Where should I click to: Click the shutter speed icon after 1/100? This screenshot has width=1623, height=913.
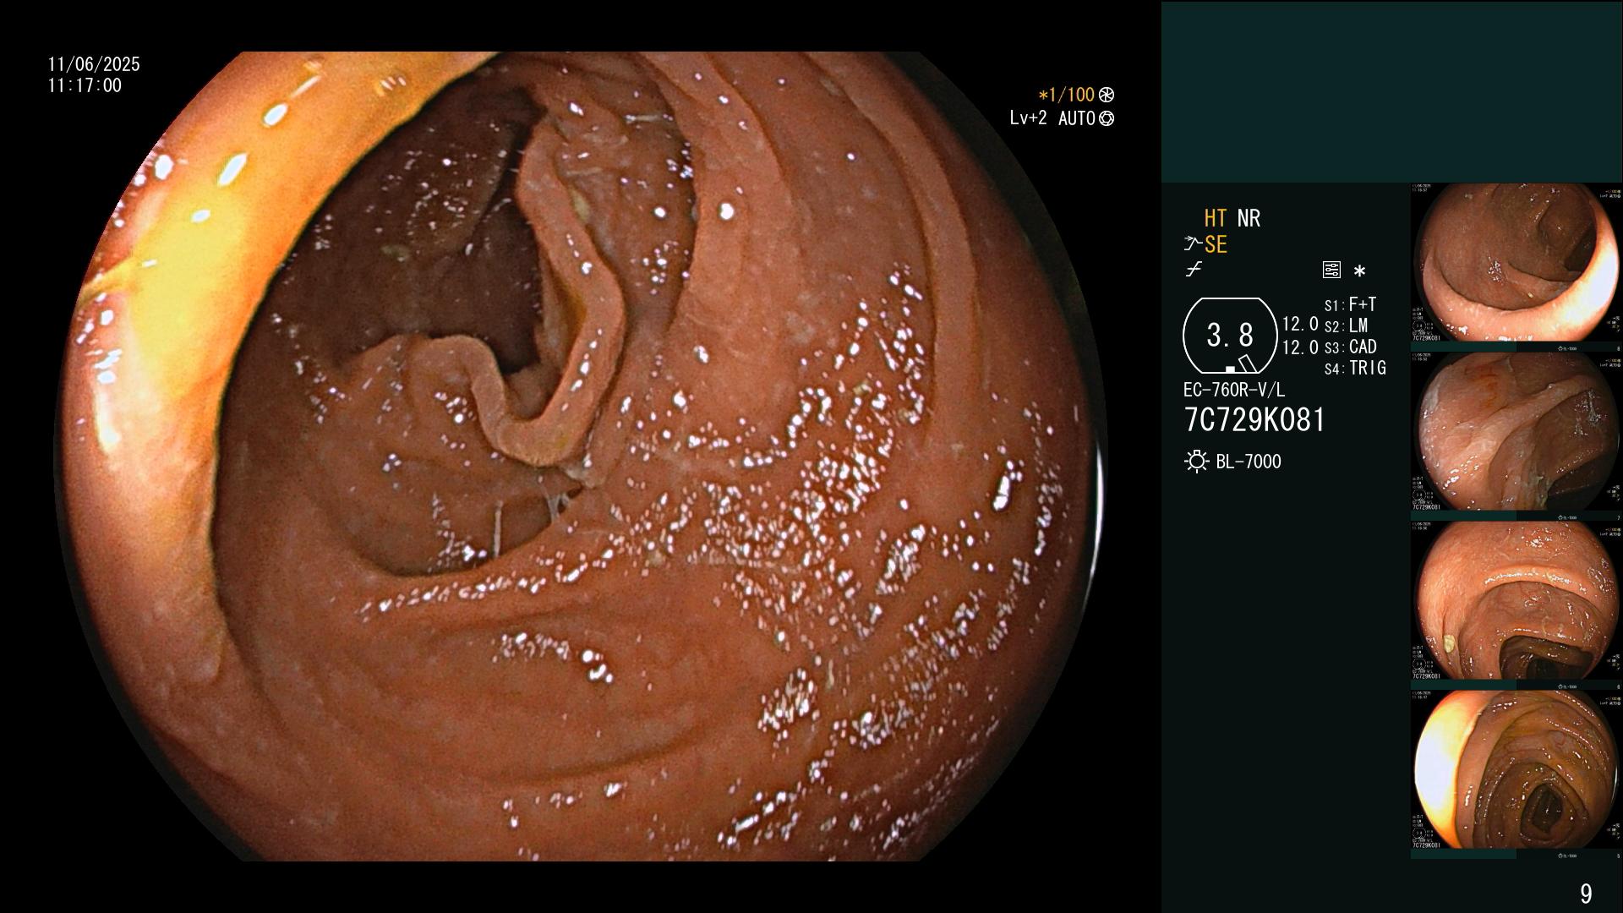point(1107,95)
